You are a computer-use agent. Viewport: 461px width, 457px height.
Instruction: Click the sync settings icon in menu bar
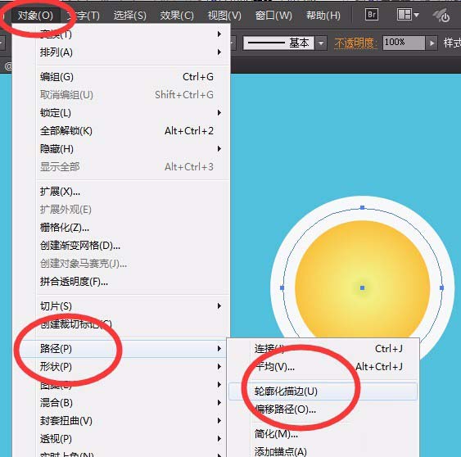coord(441,16)
